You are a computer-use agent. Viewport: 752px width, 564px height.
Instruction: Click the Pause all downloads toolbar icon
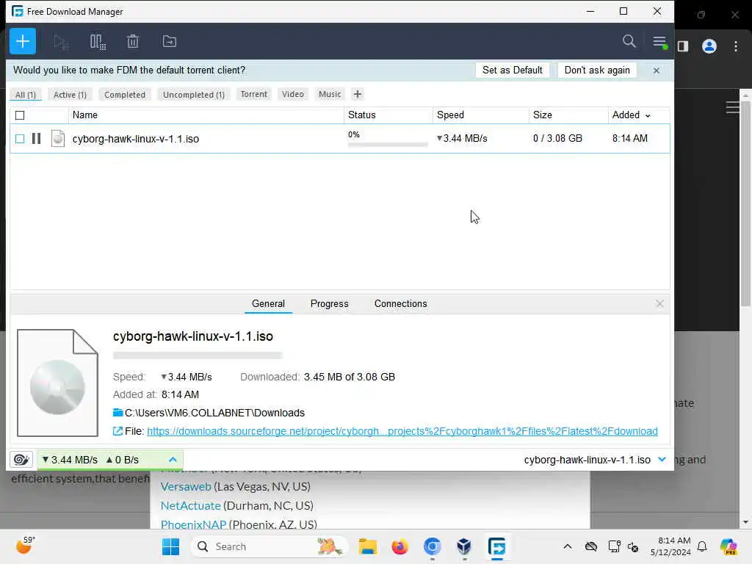tap(98, 42)
